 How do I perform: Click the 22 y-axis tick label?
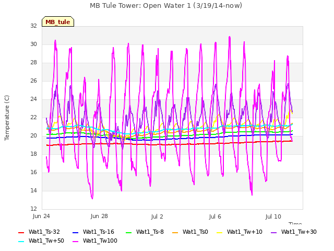point(33,117)
